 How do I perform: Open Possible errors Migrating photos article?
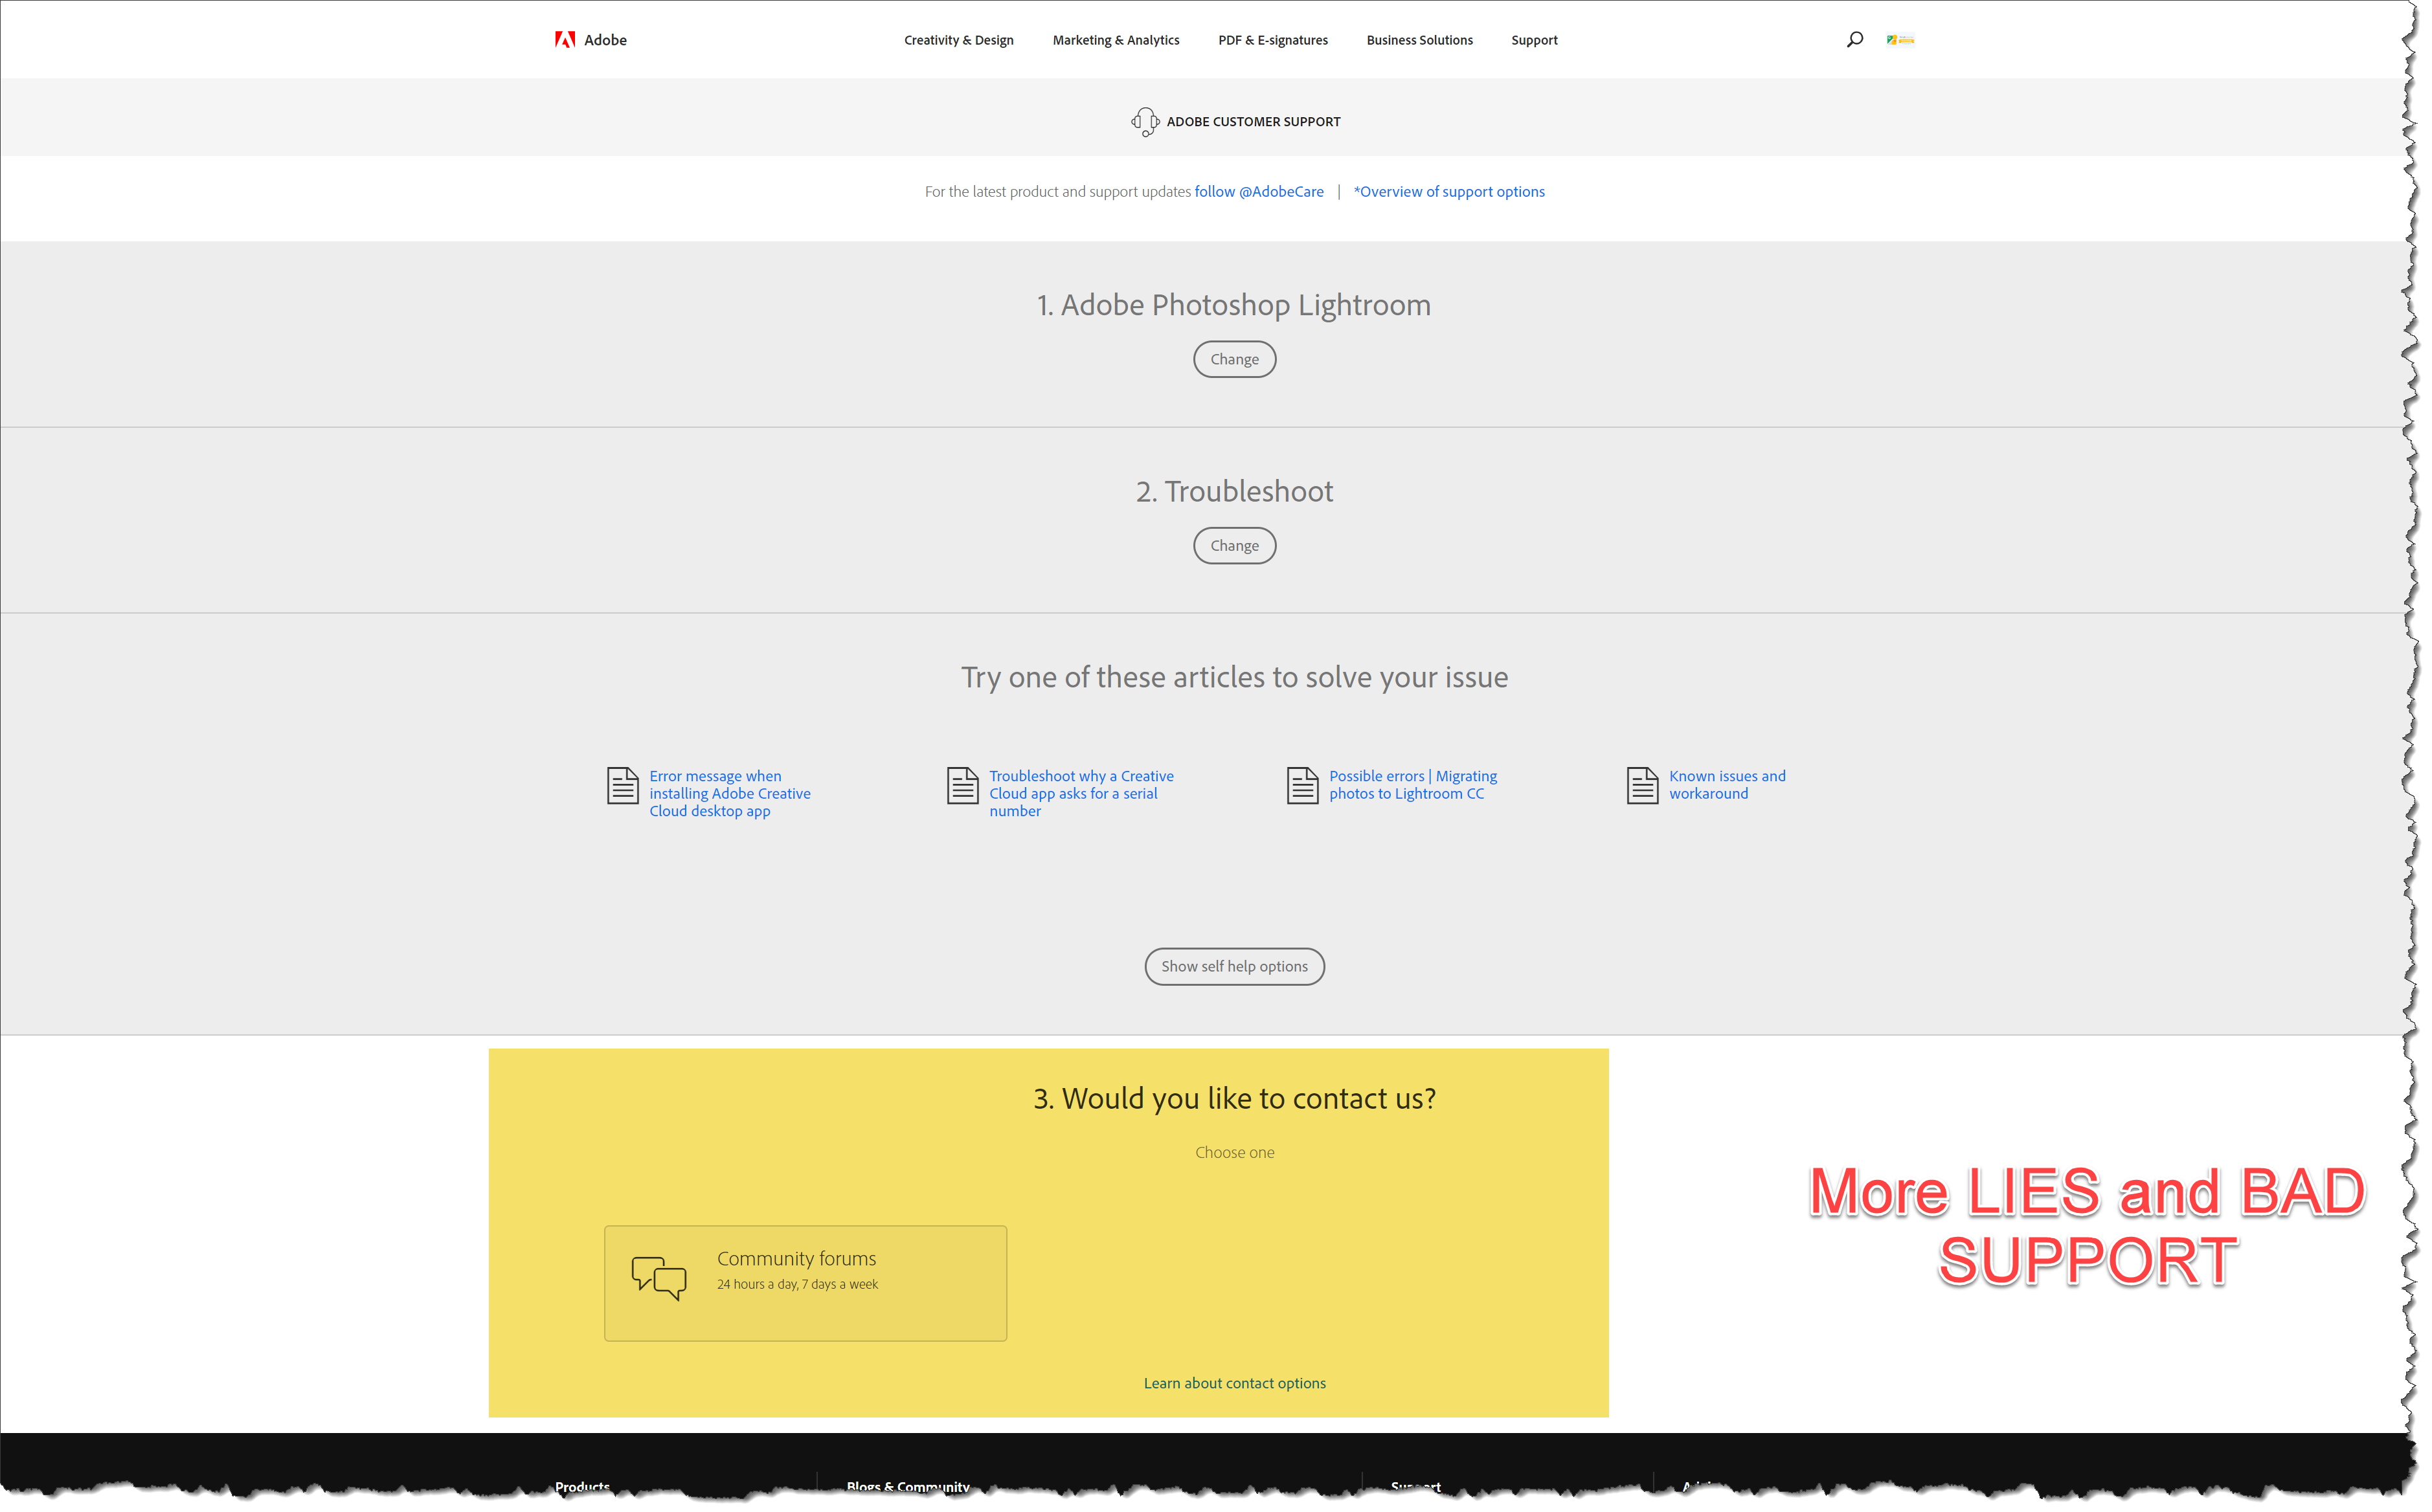(1413, 785)
